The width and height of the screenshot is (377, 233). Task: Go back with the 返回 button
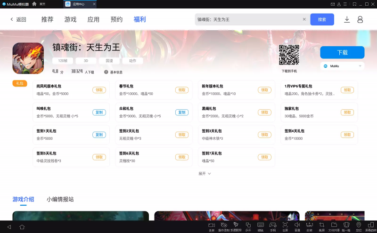coord(18,19)
